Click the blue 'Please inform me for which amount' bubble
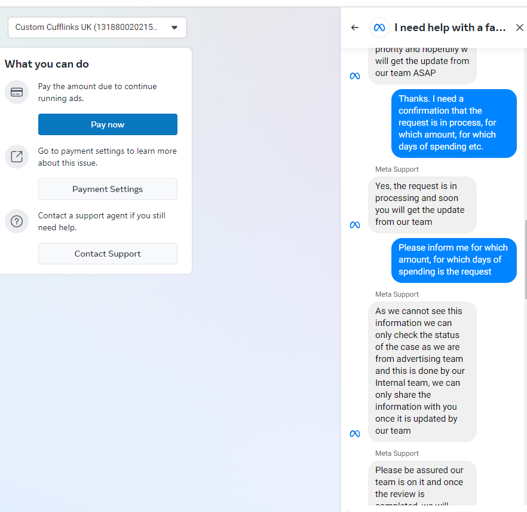This screenshot has height=512, width=527. (454, 260)
